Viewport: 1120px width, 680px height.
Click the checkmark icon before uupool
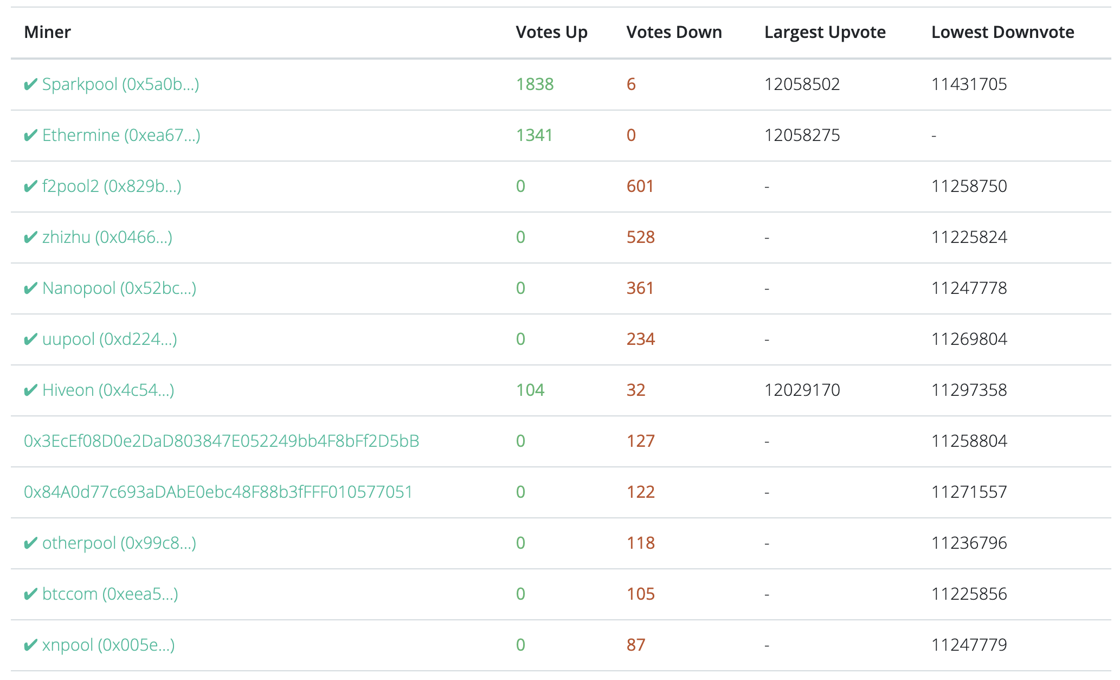click(31, 339)
